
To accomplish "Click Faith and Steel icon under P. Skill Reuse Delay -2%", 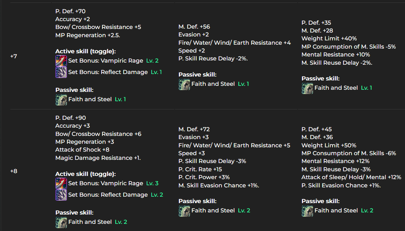I will [184, 84].
